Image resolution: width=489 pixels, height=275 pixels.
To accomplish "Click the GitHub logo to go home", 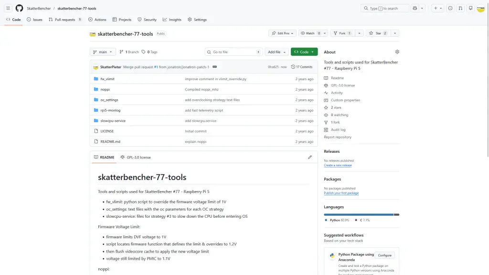I will [19, 8].
